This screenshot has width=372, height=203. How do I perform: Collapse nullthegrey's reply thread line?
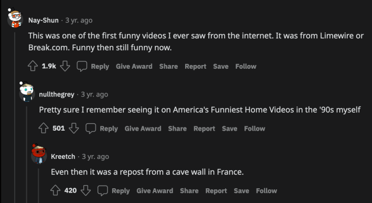(27, 155)
